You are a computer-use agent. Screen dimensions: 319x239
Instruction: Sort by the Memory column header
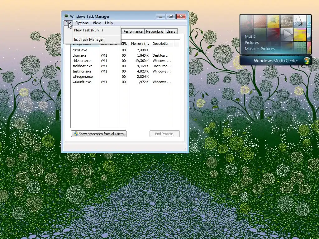click(140, 44)
